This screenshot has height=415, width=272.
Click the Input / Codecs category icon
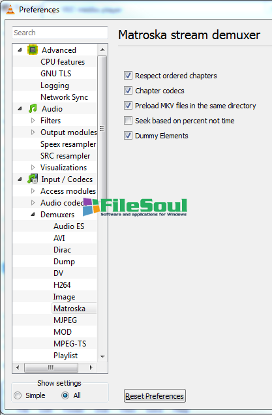33,179
